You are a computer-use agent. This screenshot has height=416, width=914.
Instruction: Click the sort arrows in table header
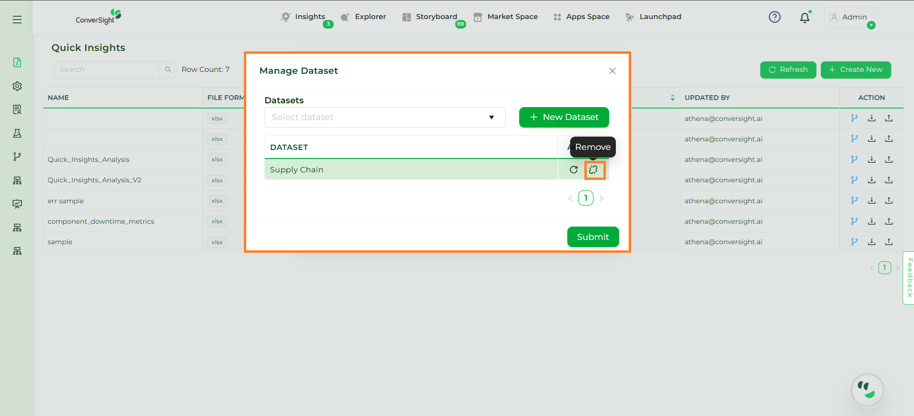(x=672, y=98)
